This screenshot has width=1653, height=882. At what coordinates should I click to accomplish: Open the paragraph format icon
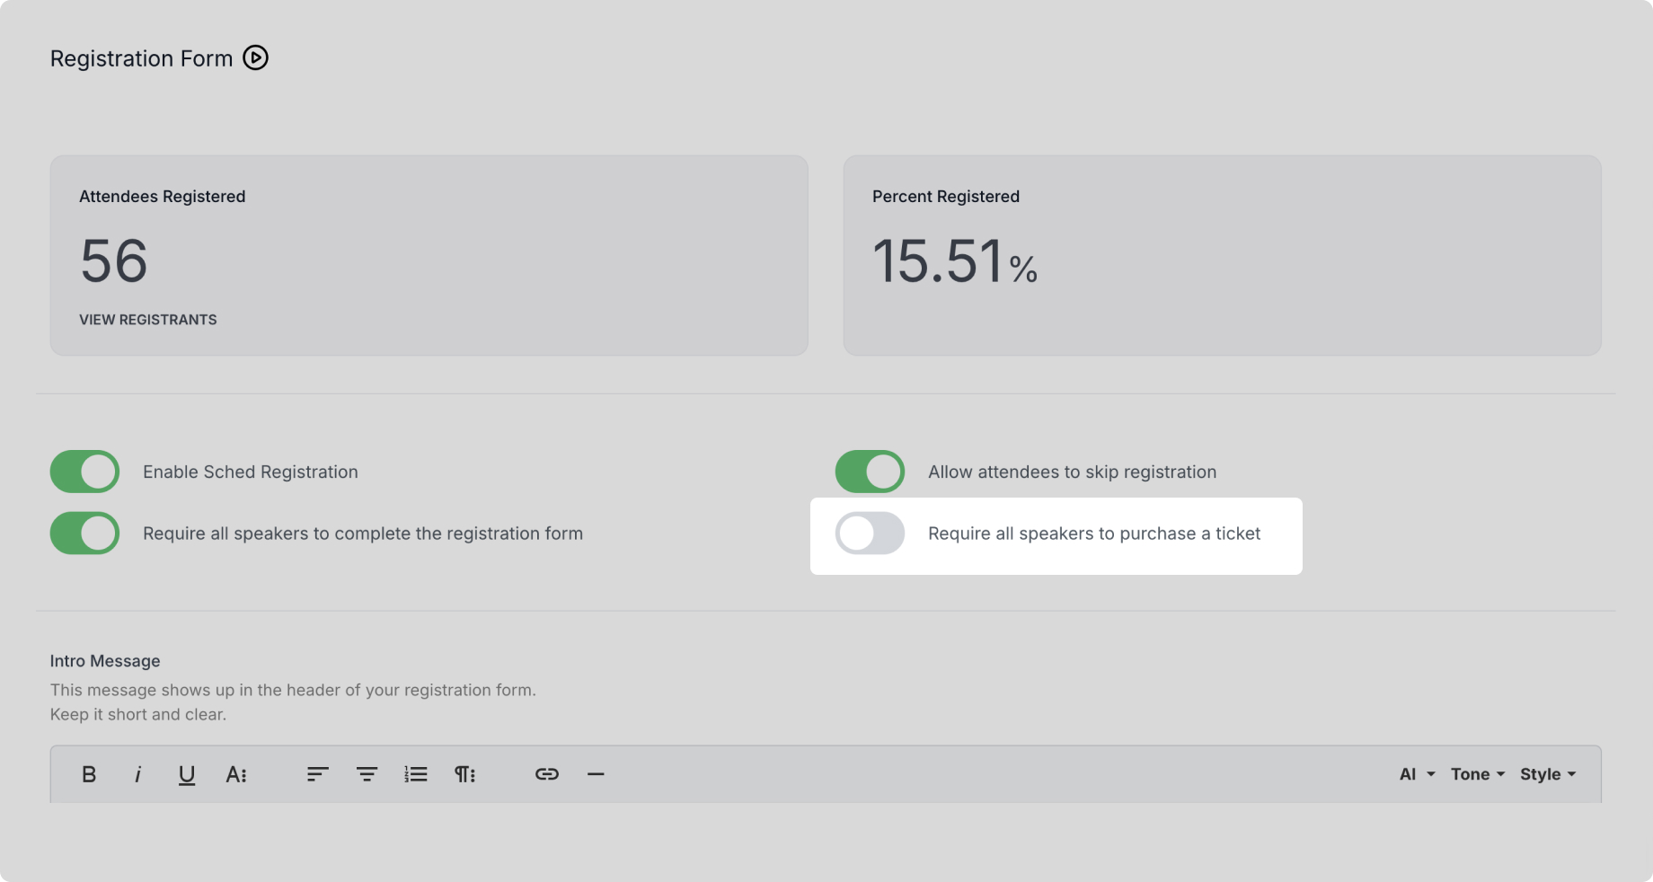(x=464, y=774)
